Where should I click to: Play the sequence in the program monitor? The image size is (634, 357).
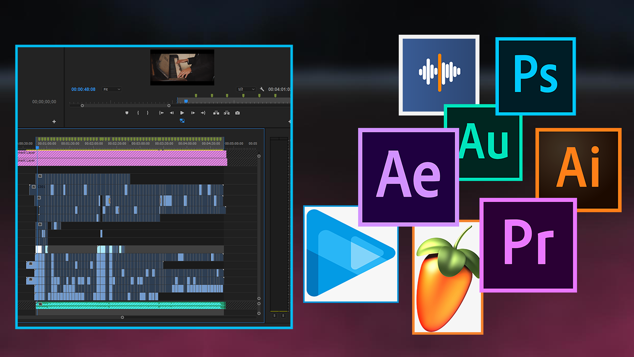tap(182, 113)
